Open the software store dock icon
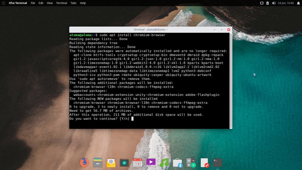The height and width of the screenshot is (170, 302). point(178,163)
